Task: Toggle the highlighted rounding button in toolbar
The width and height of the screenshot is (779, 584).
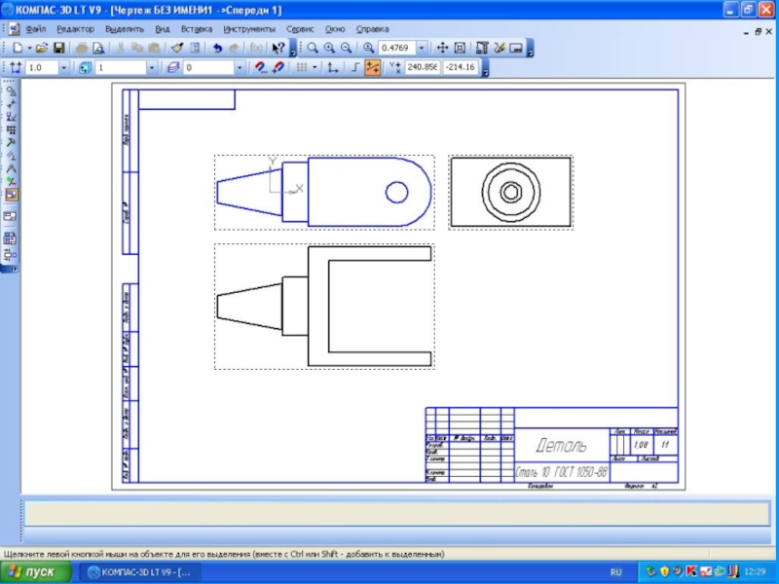Action: click(x=372, y=68)
